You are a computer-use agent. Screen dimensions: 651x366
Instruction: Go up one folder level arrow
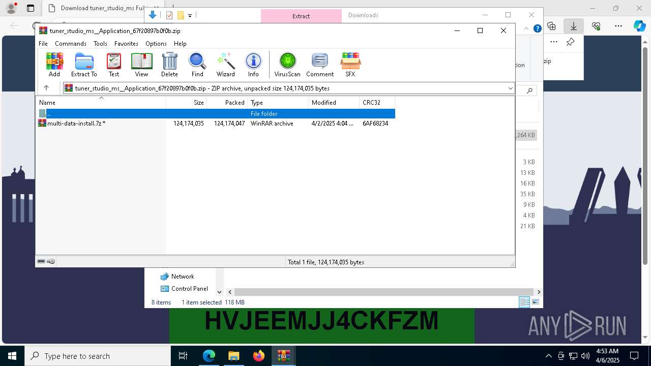[46, 88]
